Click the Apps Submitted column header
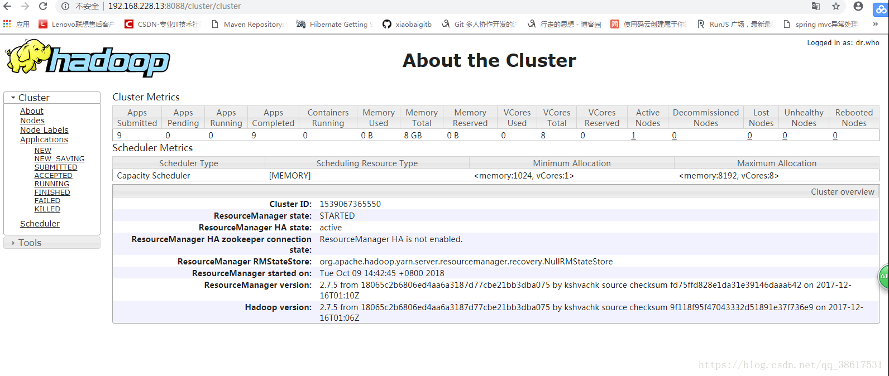The height and width of the screenshot is (376, 889). (x=137, y=118)
